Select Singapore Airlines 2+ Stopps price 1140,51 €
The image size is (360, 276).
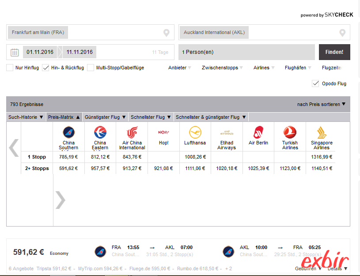[322, 168]
